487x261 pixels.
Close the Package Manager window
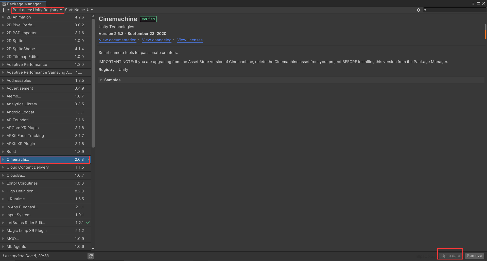(484, 3)
